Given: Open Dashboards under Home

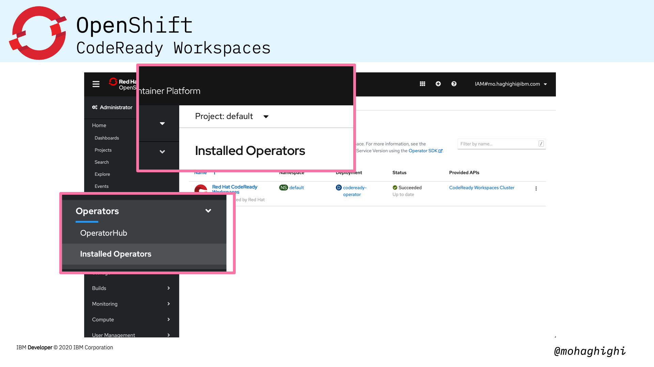Looking at the screenshot, I should click(x=107, y=138).
